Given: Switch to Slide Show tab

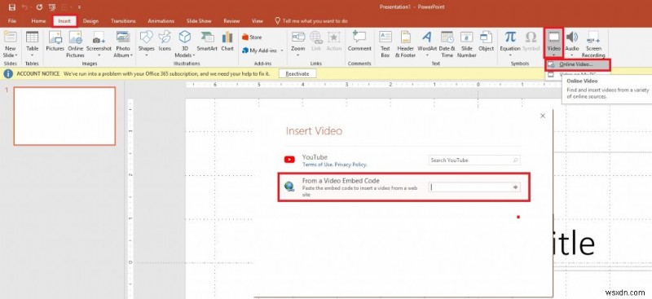Looking at the screenshot, I should click(199, 21).
